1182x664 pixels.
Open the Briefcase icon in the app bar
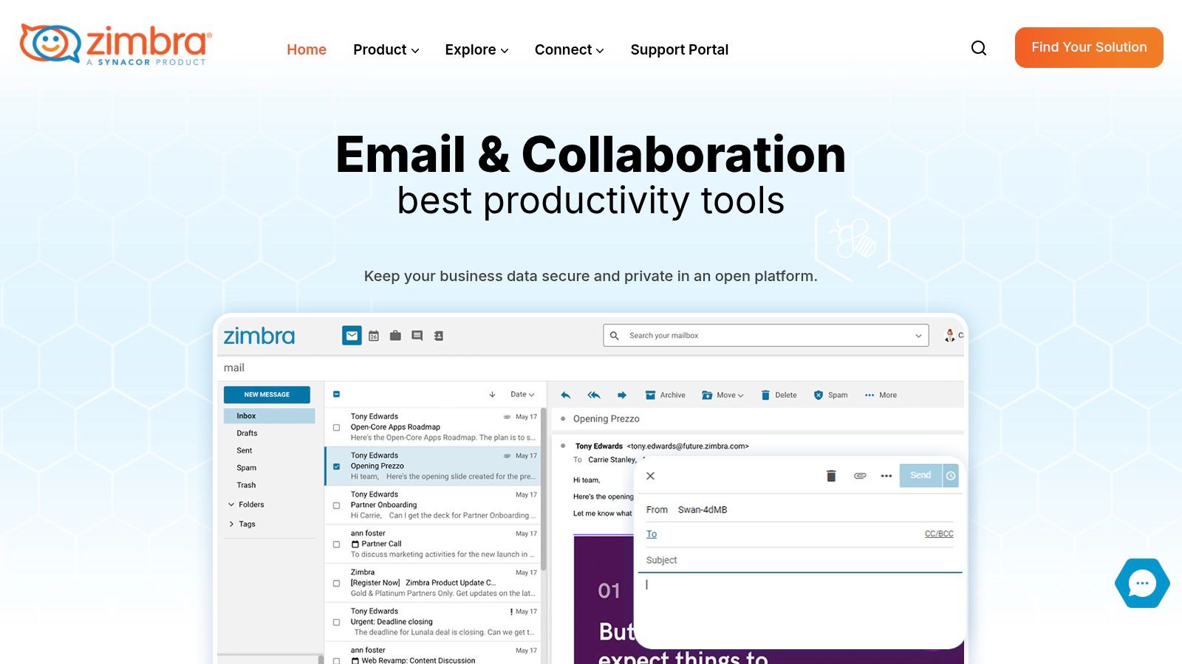coord(395,335)
